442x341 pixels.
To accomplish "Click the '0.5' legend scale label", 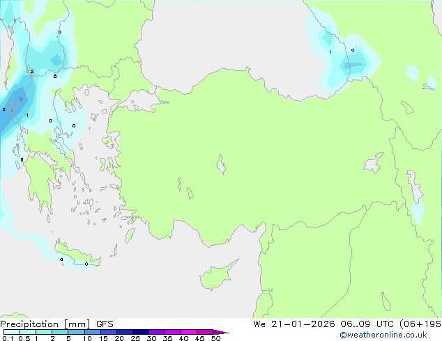I will tap(24, 338).
